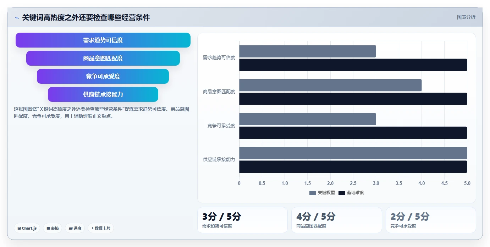
Task: Click the lightning icon beside the page title
Action: pos(17,18)
